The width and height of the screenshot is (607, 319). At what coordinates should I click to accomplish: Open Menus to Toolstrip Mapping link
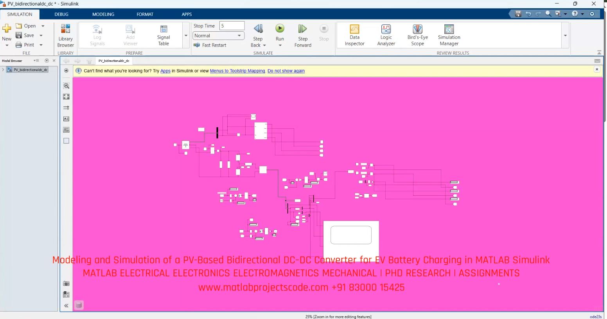pyautogui.click(x=237, y=71)
